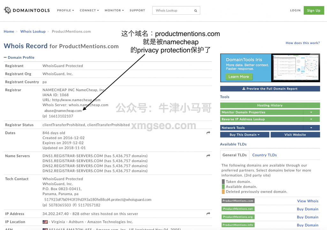Image resolution: width=327 pixels, height=230 pixels.
Task: Click the search magnifier icon
Action: (196, 11)
